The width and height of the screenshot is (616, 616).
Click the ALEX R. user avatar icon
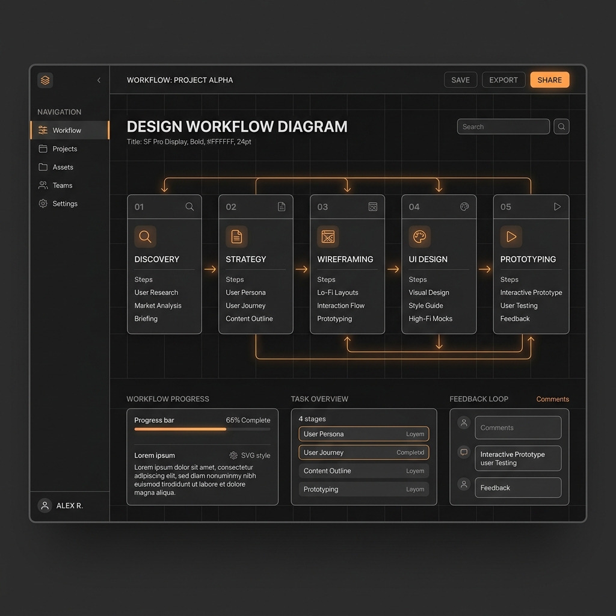click(x=45, y=505)
